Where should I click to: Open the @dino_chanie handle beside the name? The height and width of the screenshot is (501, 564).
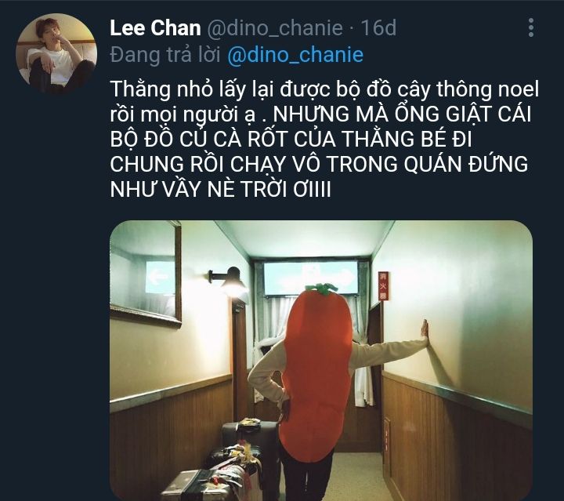275,27
